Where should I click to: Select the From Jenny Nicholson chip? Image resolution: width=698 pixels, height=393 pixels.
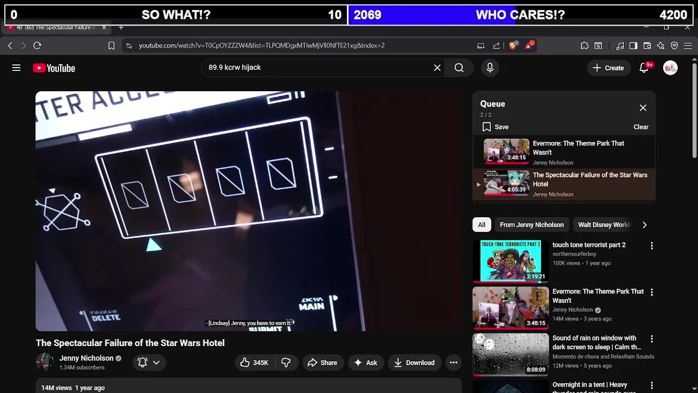tap(532, 225)
